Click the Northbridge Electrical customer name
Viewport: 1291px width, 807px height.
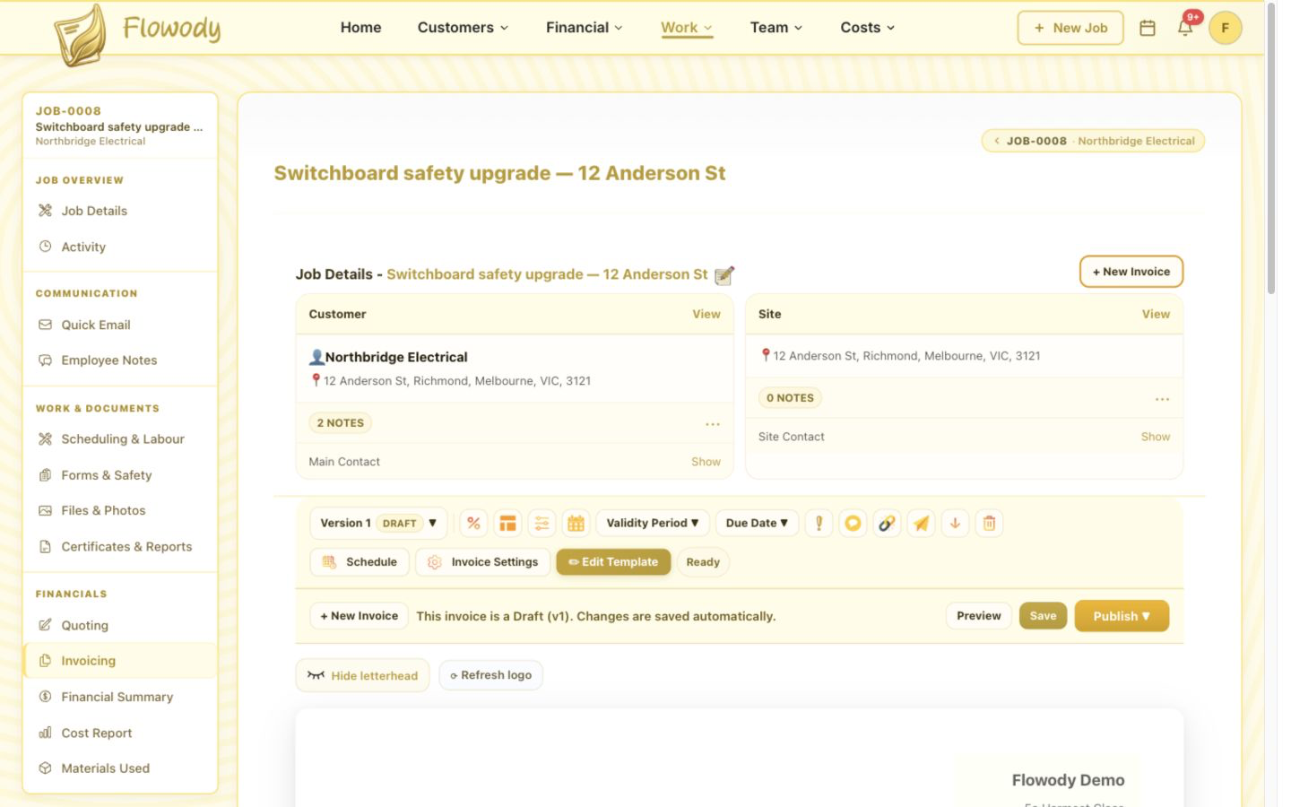(396, 357)
